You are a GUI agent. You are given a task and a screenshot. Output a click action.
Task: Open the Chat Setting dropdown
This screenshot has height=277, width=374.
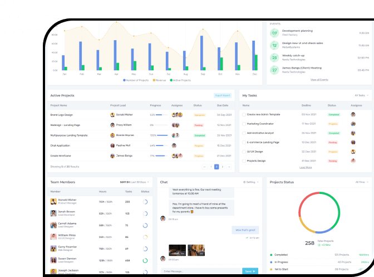point(252,182)
